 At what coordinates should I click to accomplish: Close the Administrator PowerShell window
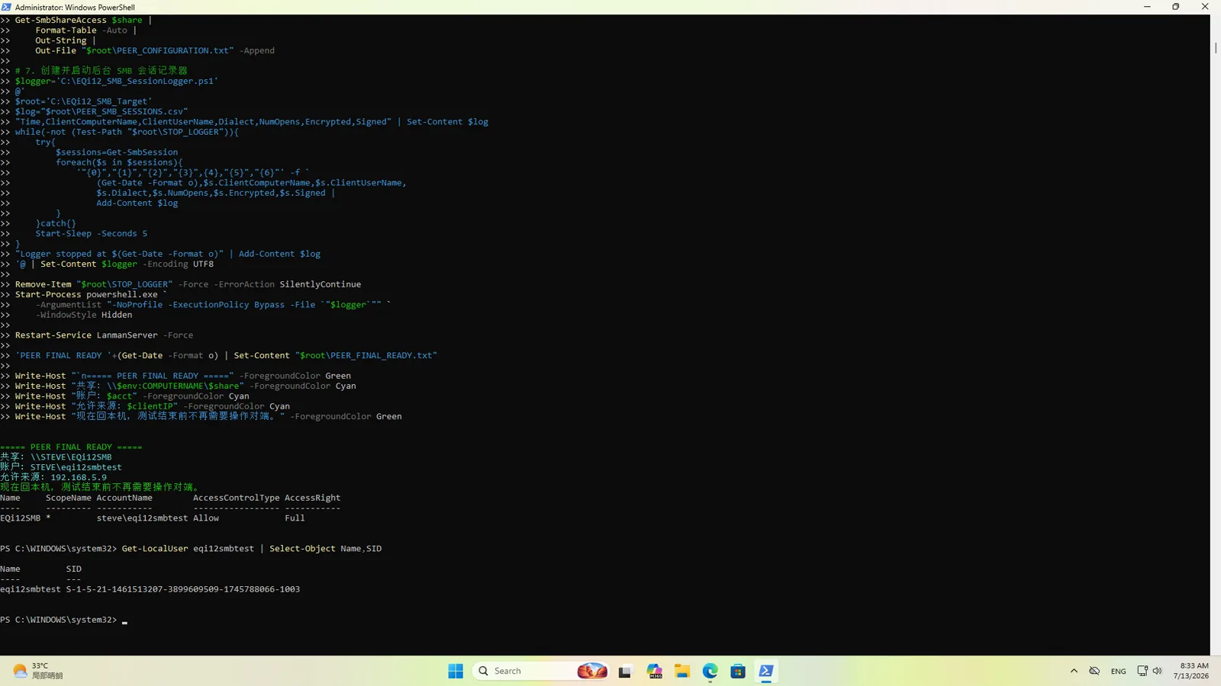[x=1205, y=7]
